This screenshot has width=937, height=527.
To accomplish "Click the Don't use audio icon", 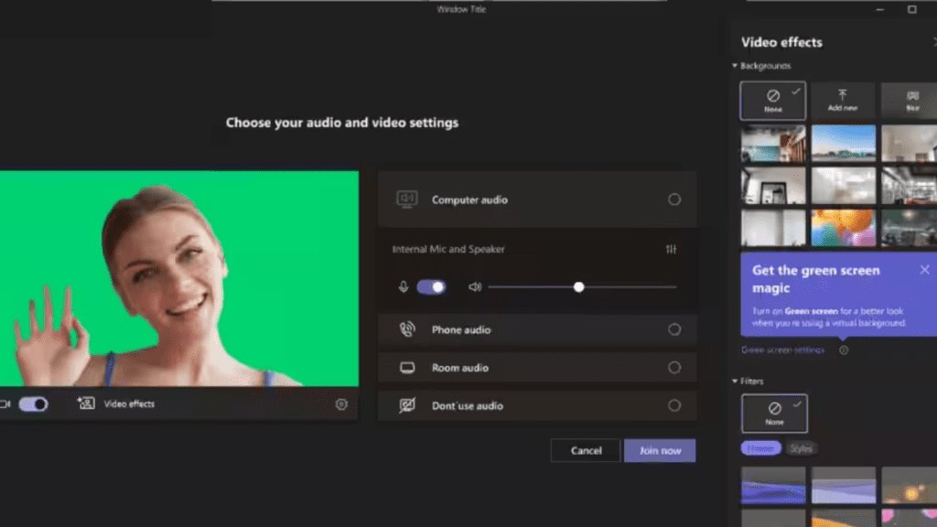I will (407, 405).
